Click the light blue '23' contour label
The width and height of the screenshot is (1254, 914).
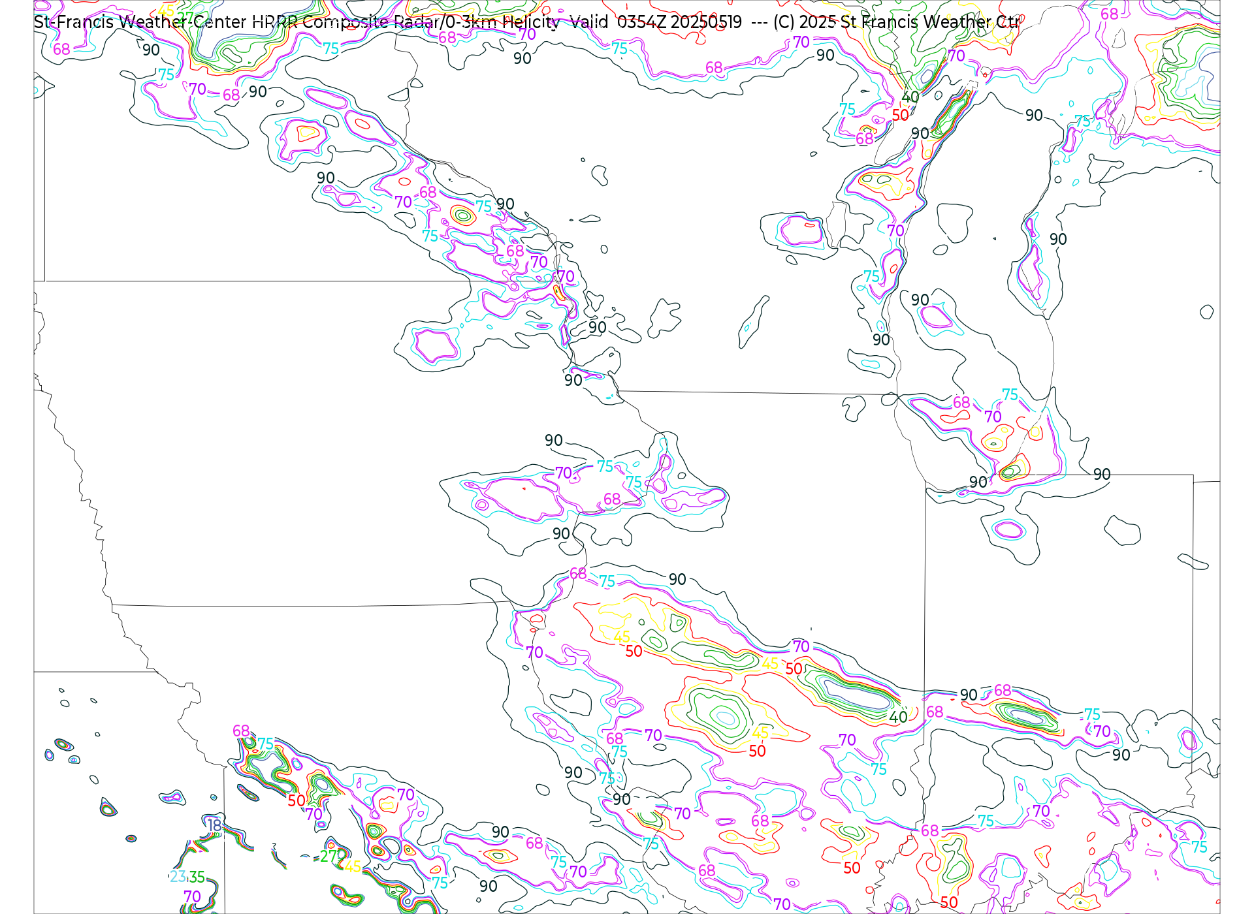point(178,877)
